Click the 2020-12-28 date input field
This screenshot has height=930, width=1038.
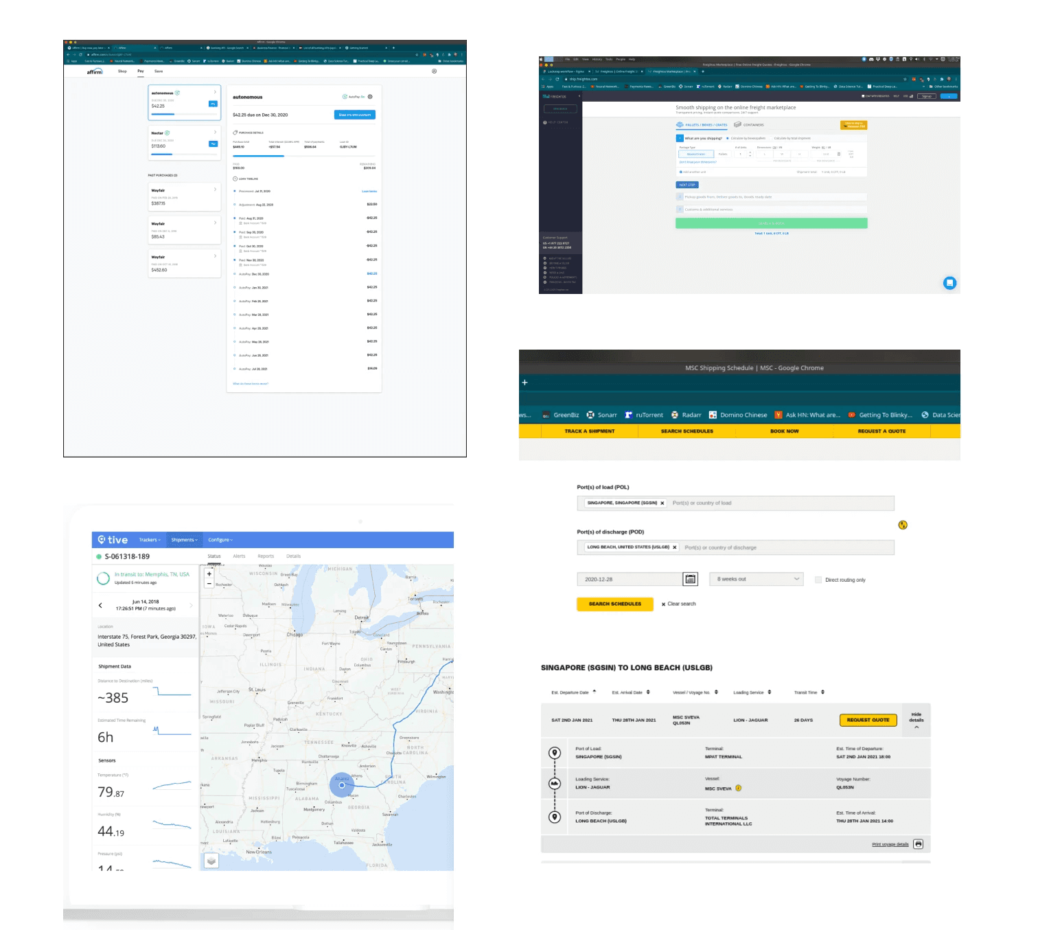[630, 579]
